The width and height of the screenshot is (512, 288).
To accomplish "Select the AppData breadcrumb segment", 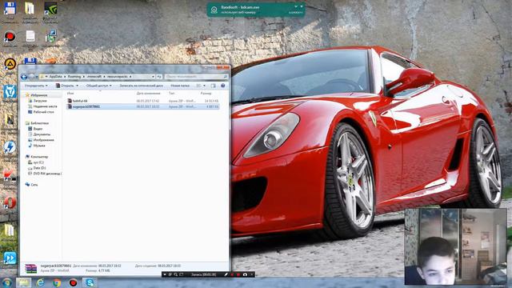I will pyautogui.click(x=55, y=77).
